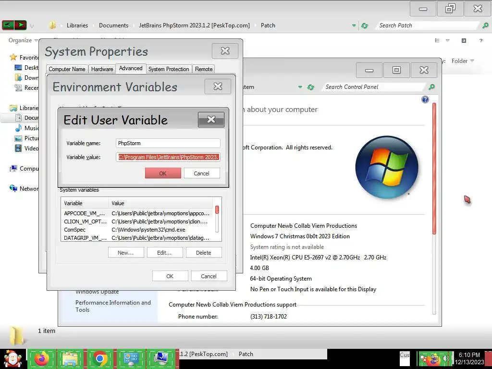Open the Organize menu
This screenshot has height=369, width=492.
(23, 40)
